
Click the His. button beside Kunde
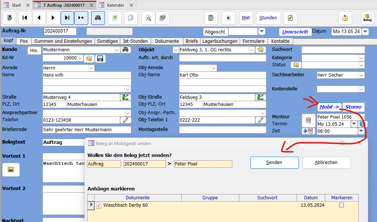click(x=34, y=51)
